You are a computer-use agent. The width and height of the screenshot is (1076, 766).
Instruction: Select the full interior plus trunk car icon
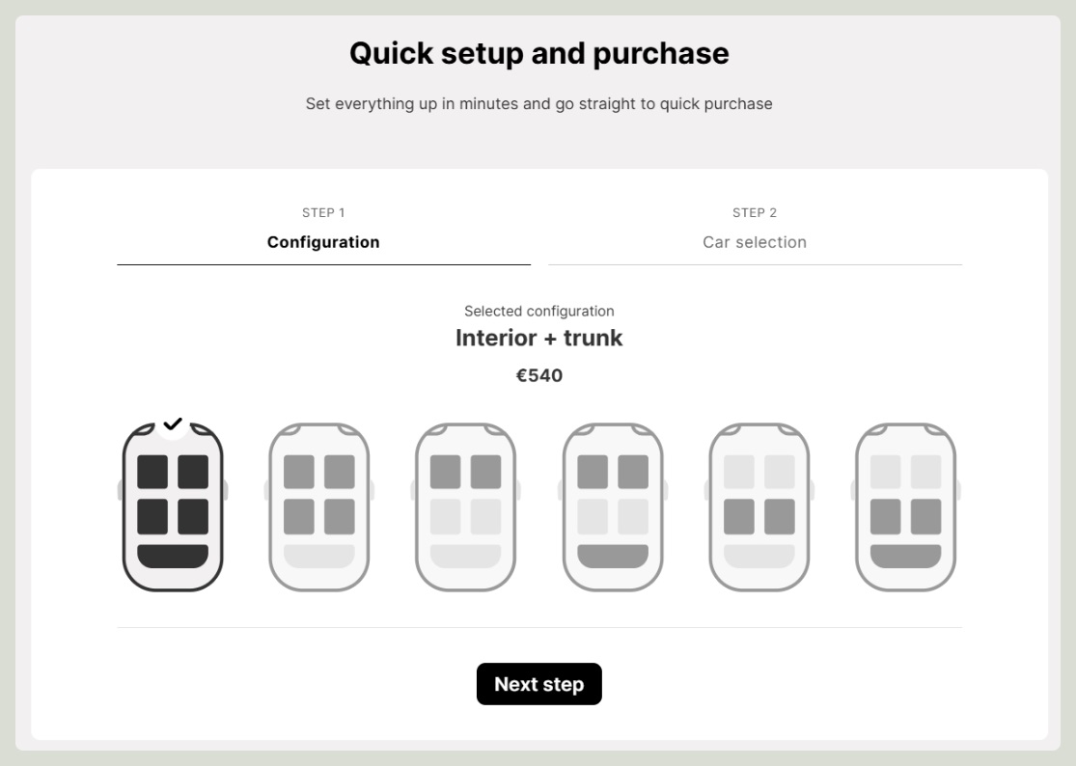[173, 506]
